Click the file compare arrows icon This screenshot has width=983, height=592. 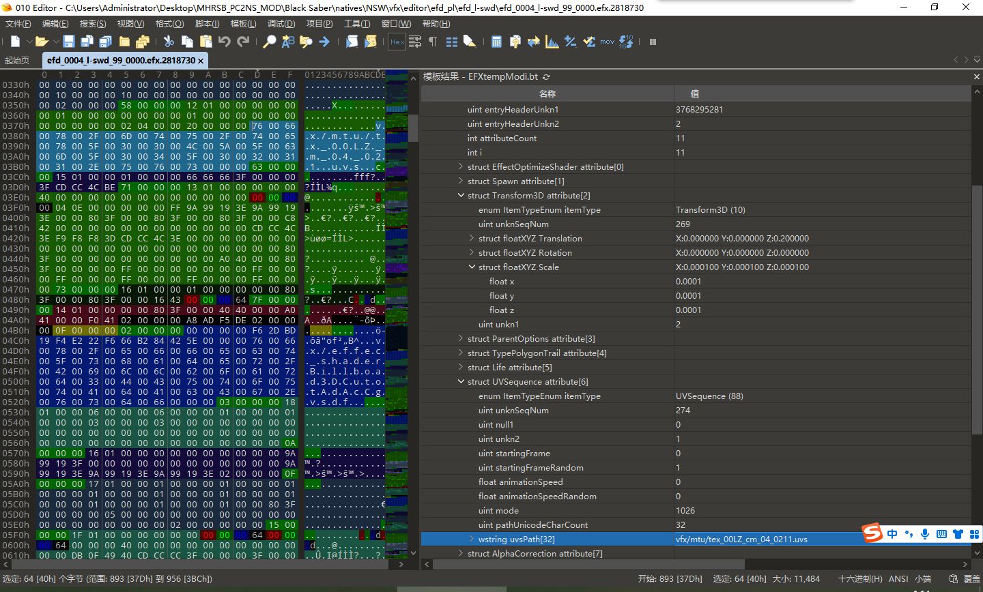534,41
